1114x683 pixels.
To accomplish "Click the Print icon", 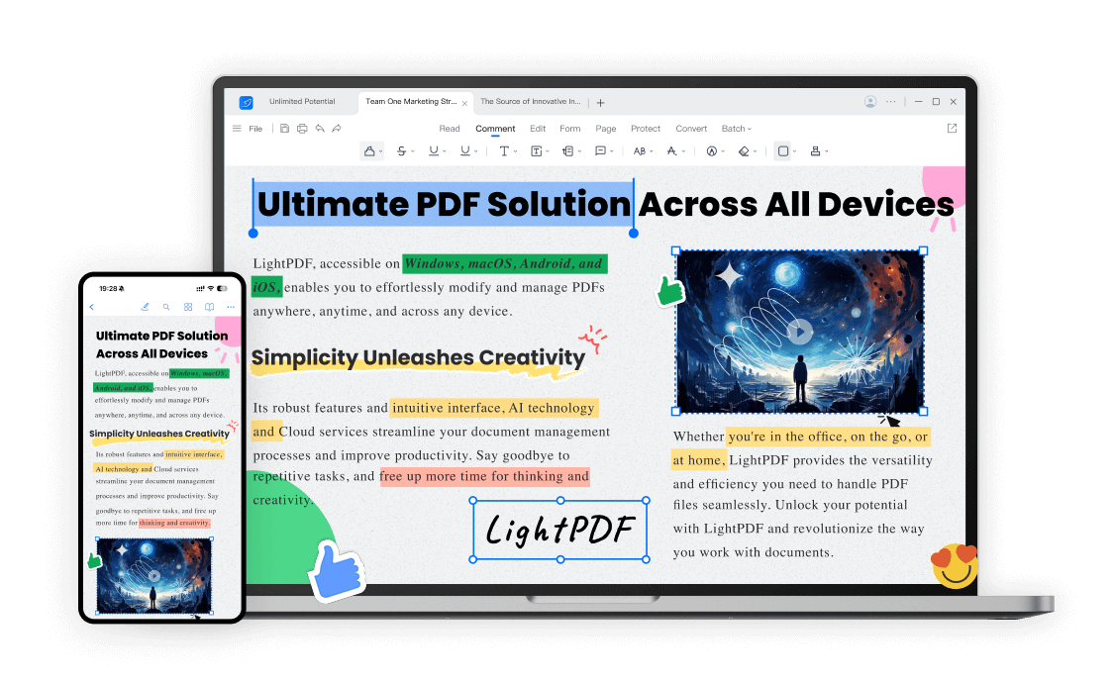I will point(301,128).
